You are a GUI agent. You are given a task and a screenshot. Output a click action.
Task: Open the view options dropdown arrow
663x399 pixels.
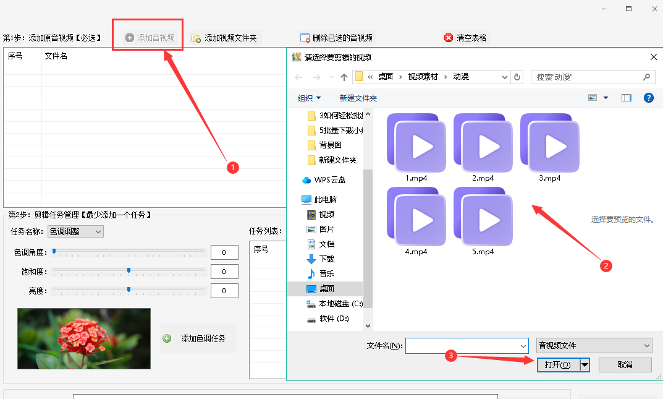606,98
